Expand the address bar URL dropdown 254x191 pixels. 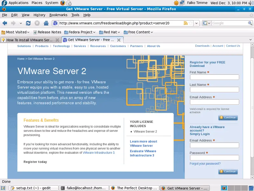tap(197, 23)
